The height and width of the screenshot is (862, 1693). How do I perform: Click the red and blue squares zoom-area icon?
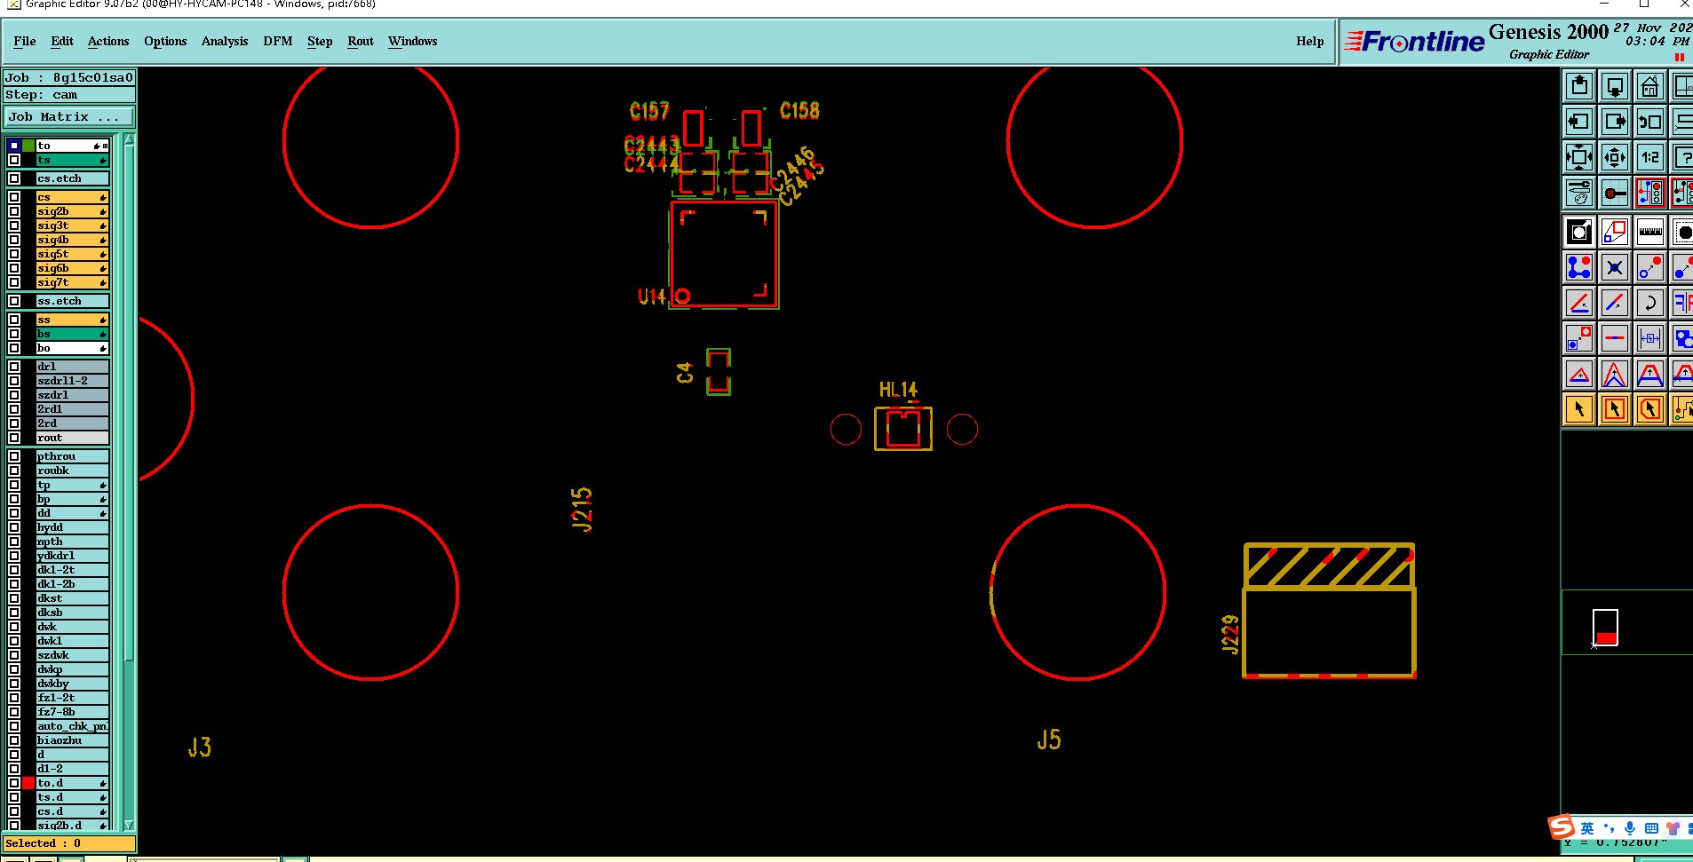[x=1615, y=233]
